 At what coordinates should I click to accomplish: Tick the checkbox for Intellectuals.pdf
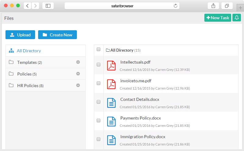tap(99, 64)
